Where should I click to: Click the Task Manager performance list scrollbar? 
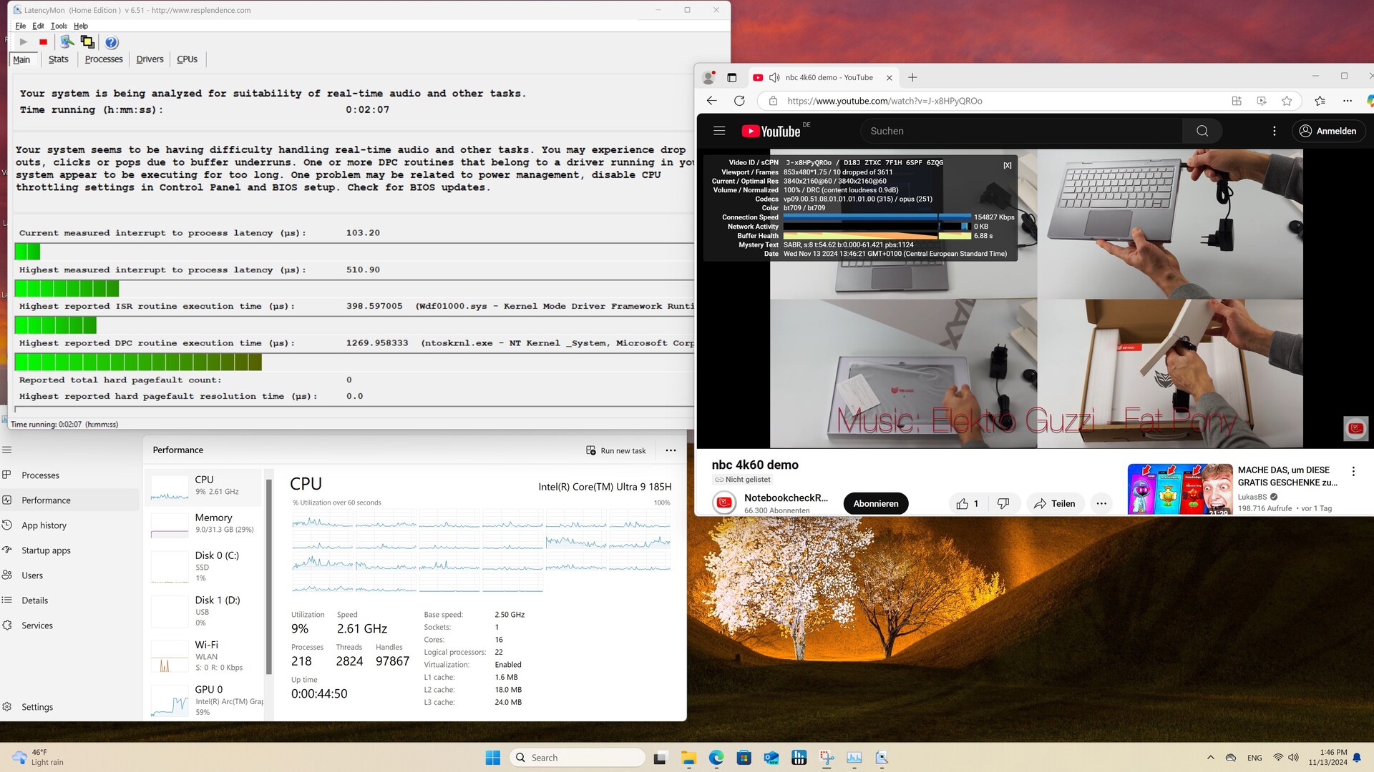click(269, 578)
